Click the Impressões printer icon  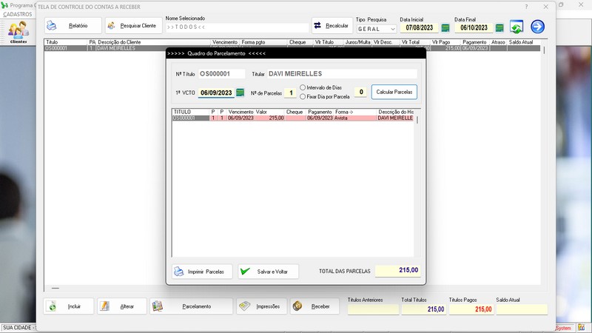pos(244,306)
